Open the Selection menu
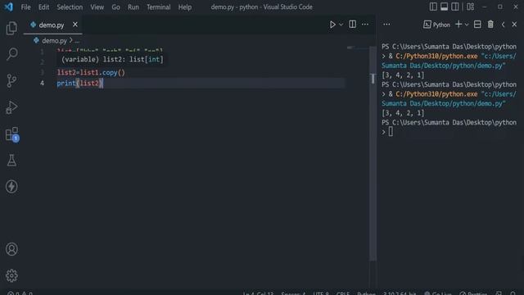This screenshot has height=295, width=524. tap(70, 7)
